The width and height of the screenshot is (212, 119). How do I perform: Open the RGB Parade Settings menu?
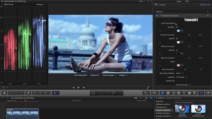pyautogui.click(x=41, y=4)
